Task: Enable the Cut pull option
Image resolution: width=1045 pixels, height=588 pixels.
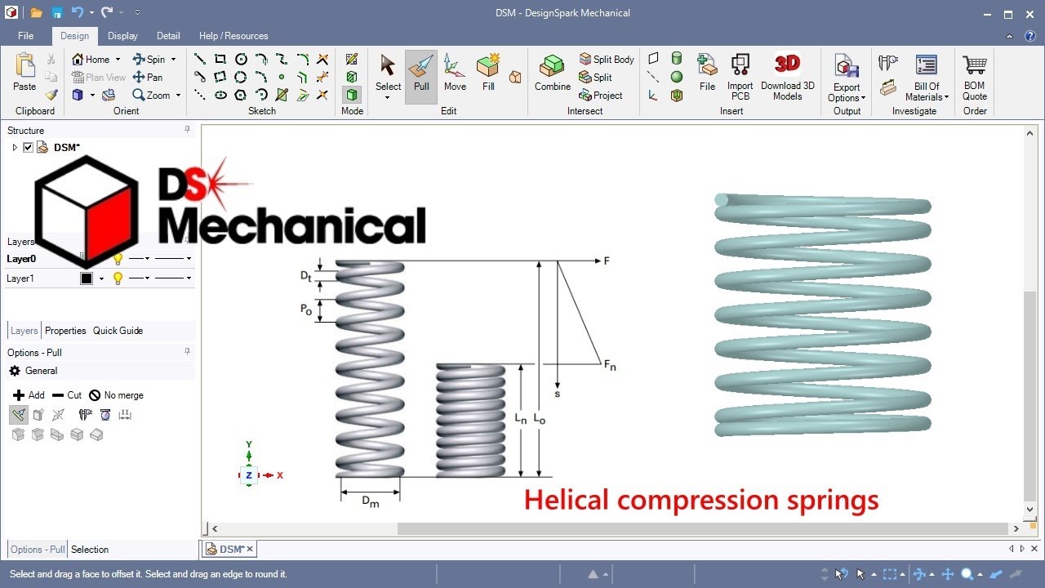Action: [x=67, y=395]
